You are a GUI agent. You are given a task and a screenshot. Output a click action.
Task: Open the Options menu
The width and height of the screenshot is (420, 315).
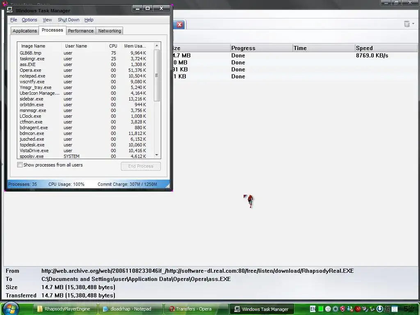pyautogui.click(x=30, y=20)
